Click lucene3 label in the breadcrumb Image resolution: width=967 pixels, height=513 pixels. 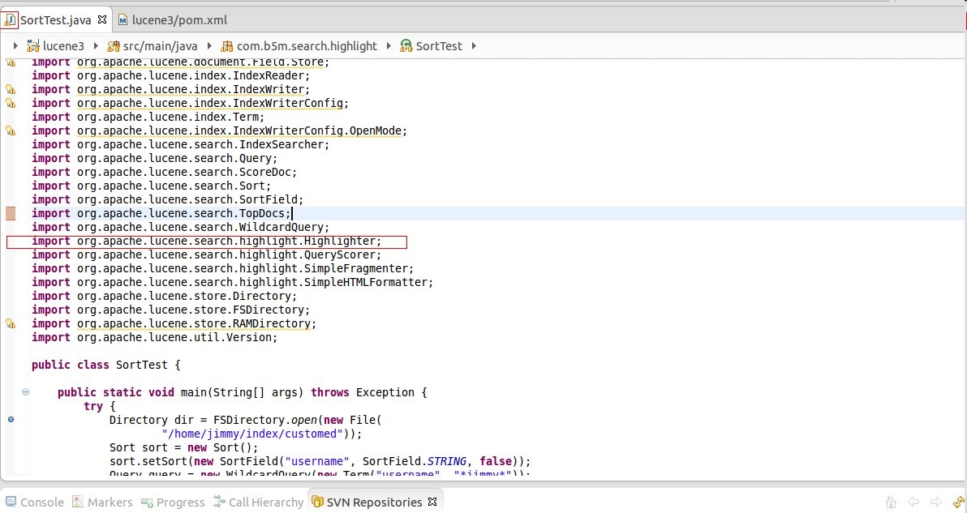[63, 46]
